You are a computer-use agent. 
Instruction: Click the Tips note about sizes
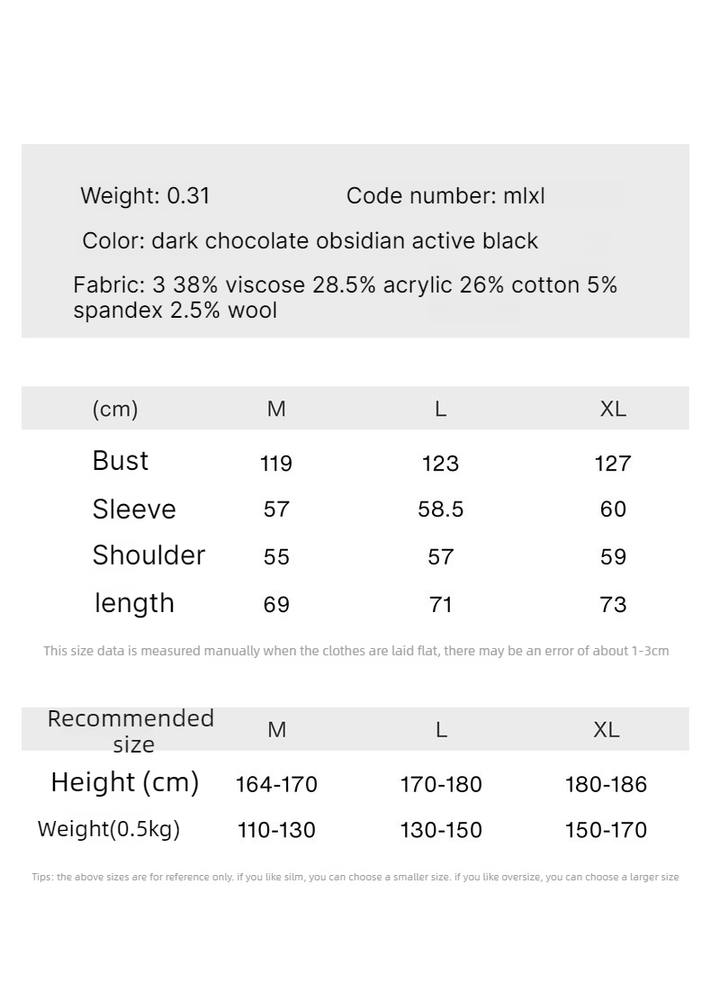point(355,877)
